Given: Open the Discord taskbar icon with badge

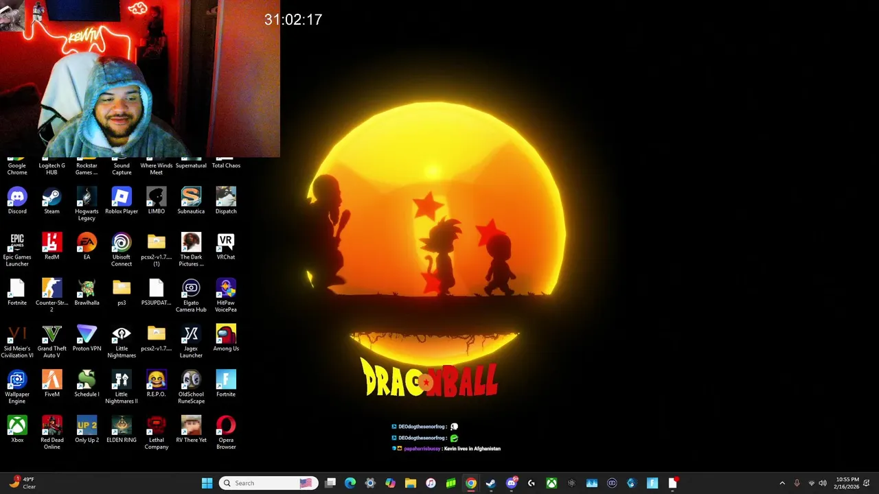Looking at the screenshot, I should click(x=512, y=483).
